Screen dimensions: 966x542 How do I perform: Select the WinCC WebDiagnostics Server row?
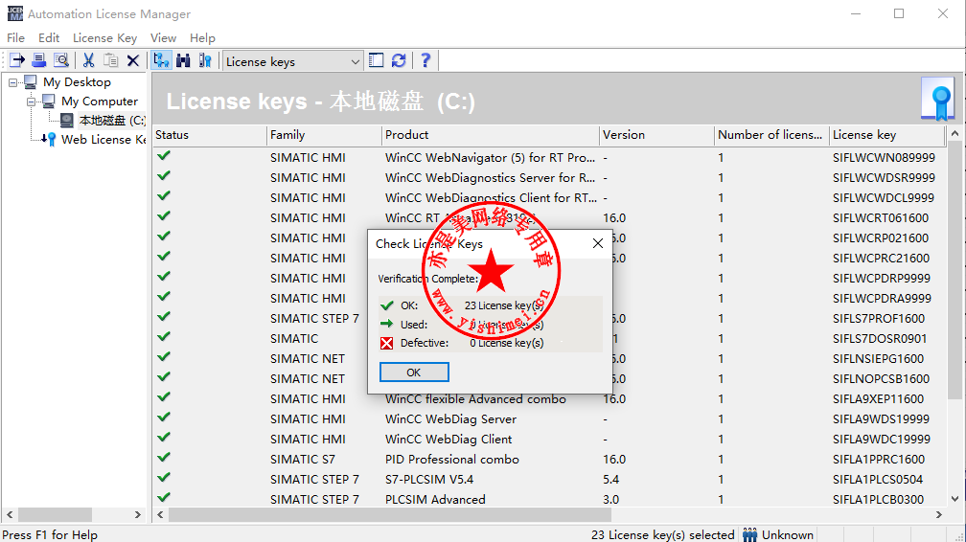tap(548, 177)
